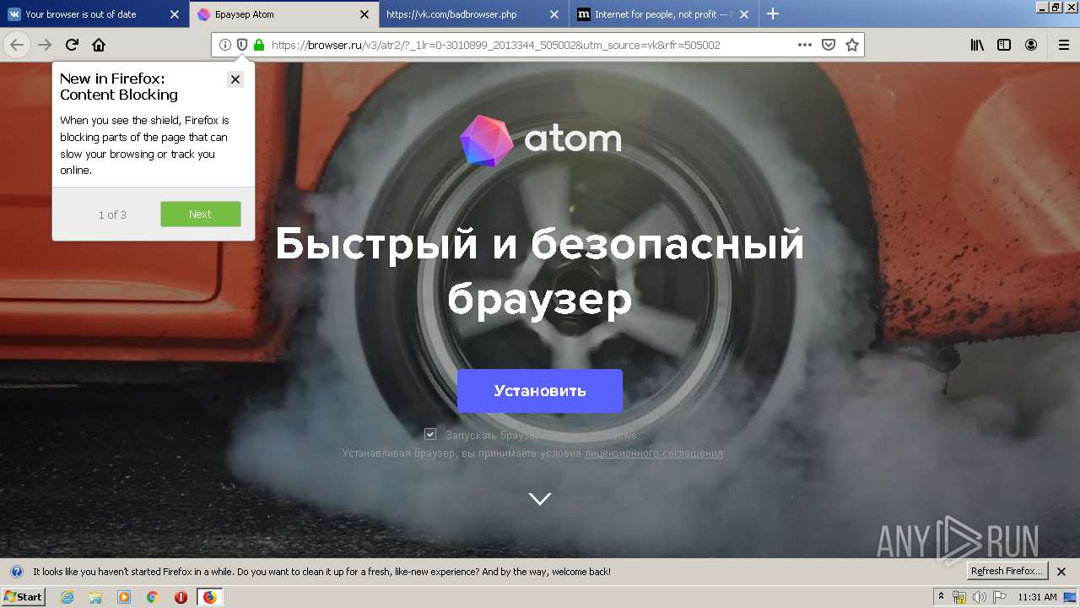This screenshot has height=608, width=1080.
Task: Open Windows Explorer folder in taskbar
Action: (95, 597)
